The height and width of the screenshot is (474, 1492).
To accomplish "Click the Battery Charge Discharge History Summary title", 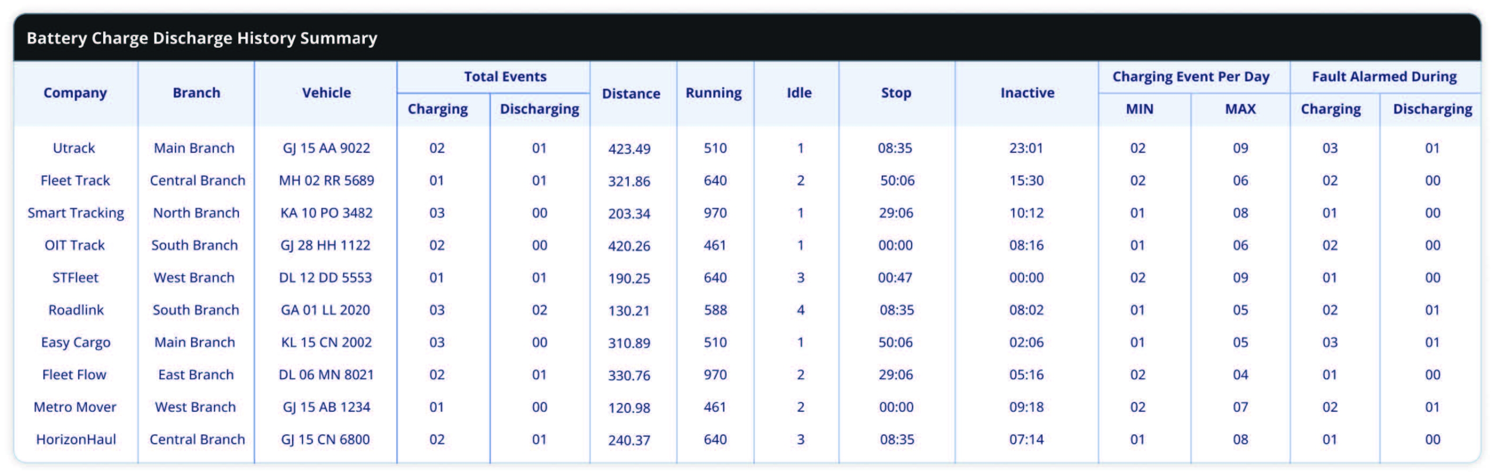I will [202, 38].
